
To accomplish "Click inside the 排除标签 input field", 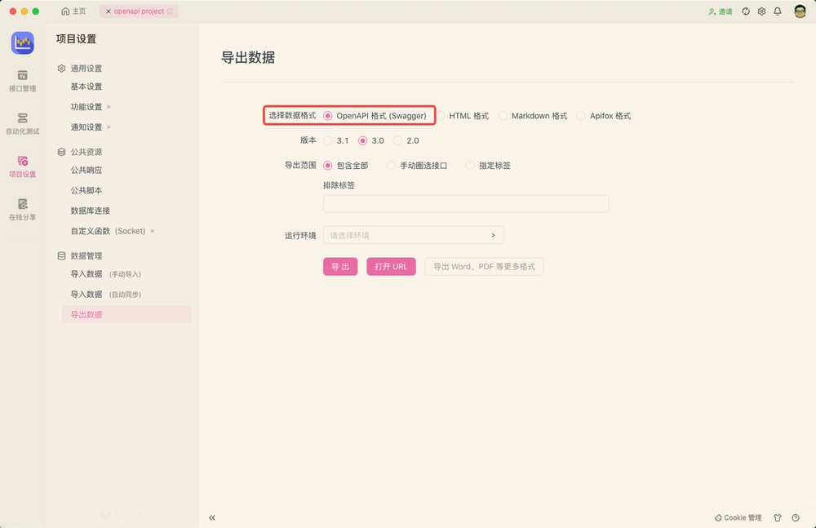I will click(465, 202).
